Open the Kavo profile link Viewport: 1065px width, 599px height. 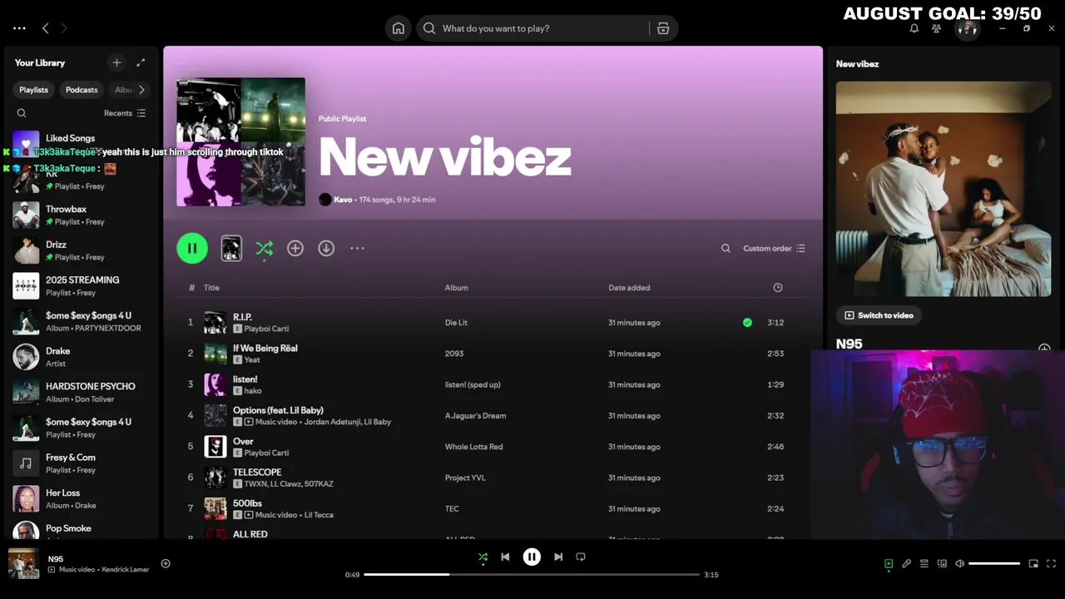pos(343,200)
